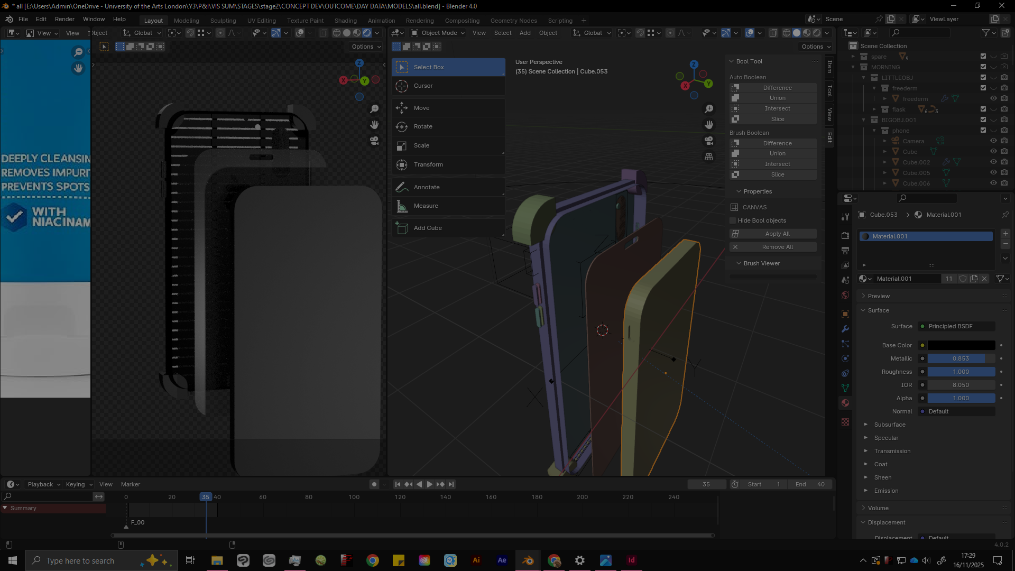This screenshot has height=571, width=1015.
Task: Expand the Subsurface section
Action: click(890, 425)
